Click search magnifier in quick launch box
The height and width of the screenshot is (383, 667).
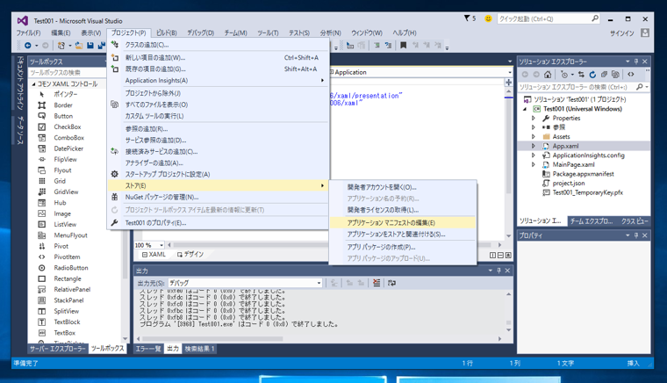pos(595,18)
